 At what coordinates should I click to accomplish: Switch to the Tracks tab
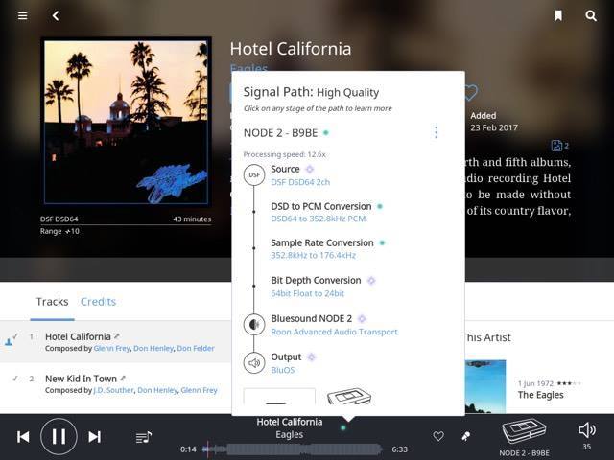point(52,302)
